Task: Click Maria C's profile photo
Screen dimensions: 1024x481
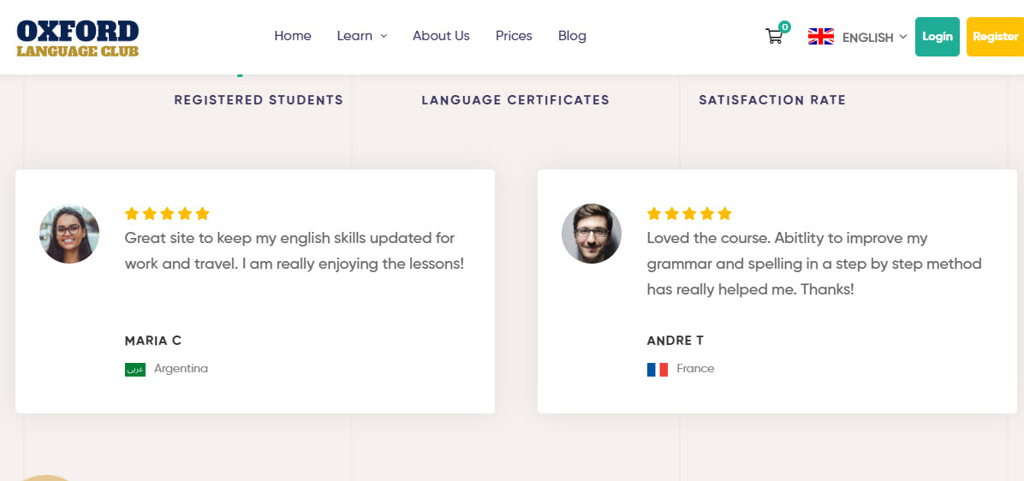Action: pos(69,234)
